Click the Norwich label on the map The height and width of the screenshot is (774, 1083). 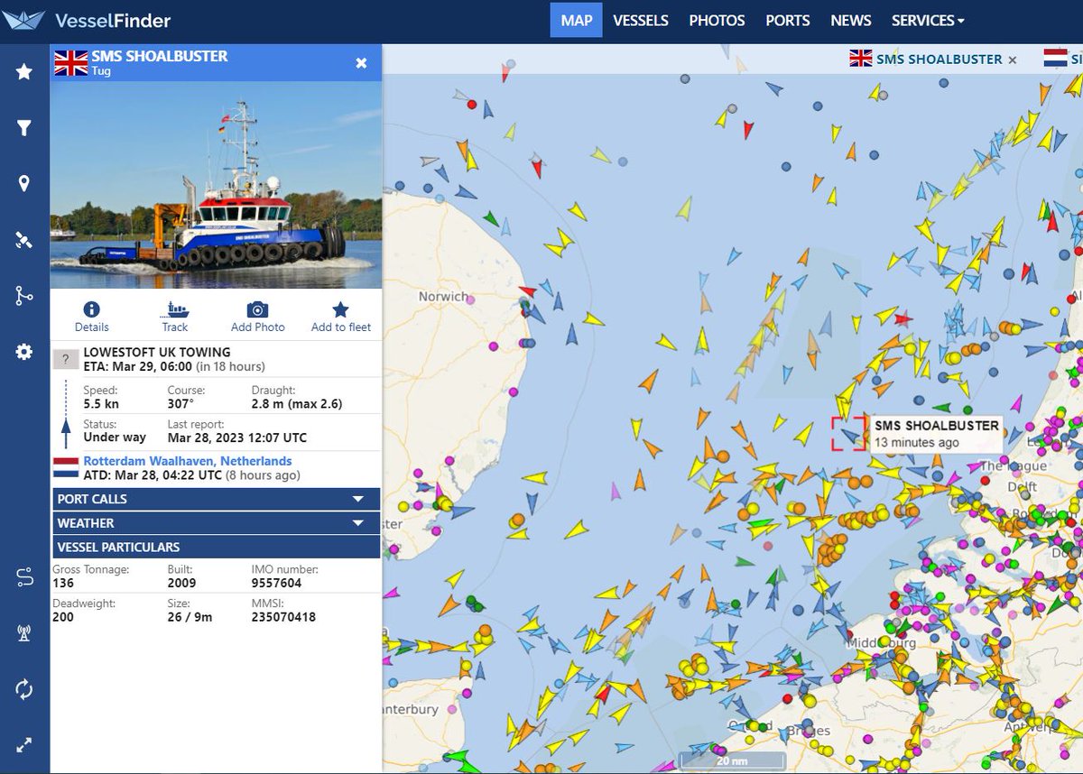[443, 296]
